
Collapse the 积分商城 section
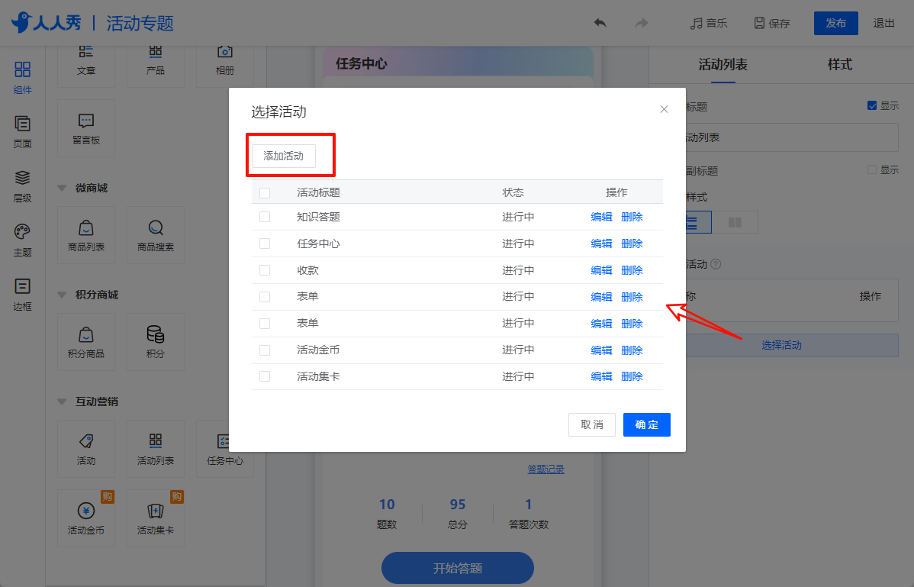click(x=62, y=295)
